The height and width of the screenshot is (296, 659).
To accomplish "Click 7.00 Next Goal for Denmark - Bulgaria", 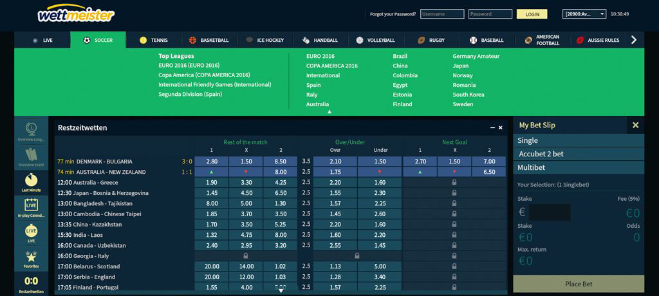I will pyautogui.click(x=489, y=162).
